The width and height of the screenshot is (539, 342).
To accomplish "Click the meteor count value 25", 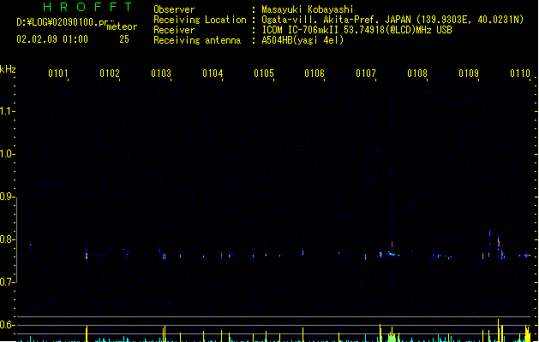I will 124,39.
